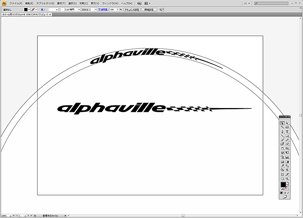This screenshot has width=303, height=218.
Task: Click the large fill swatch in tool panel
Action: coord(283,184)
